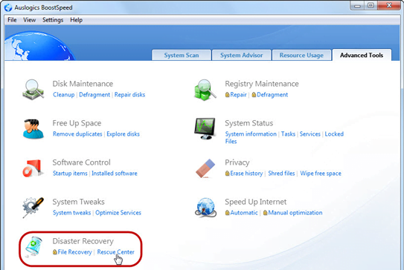This screenshot has height=270, width=404.
Task: Click the Registry Maintenance cubes icon
Action: (x=205, y=90)
